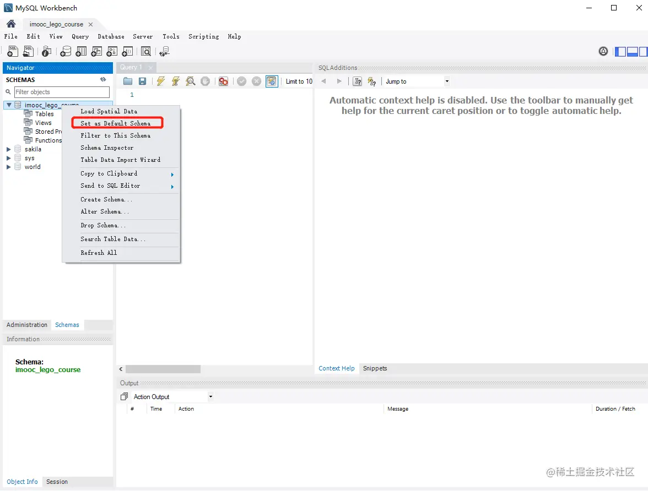Click the query editor horizontal scrollbar
Viewport: 648px width, 491px height.
click(163, 369)
